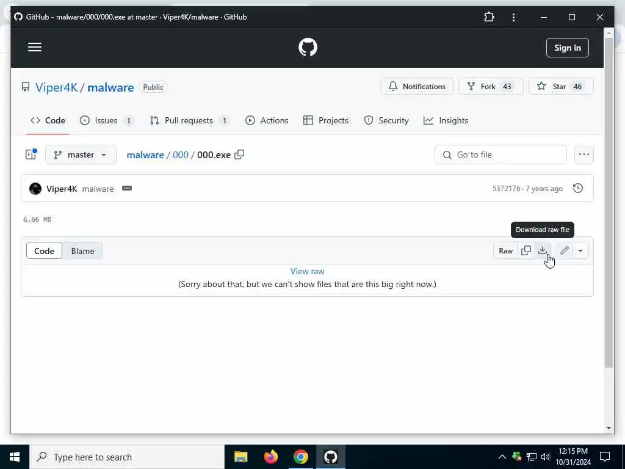This screenshot has height=469, width=625.
Task: Open the Pull requests tab
Action: (189, 120)
